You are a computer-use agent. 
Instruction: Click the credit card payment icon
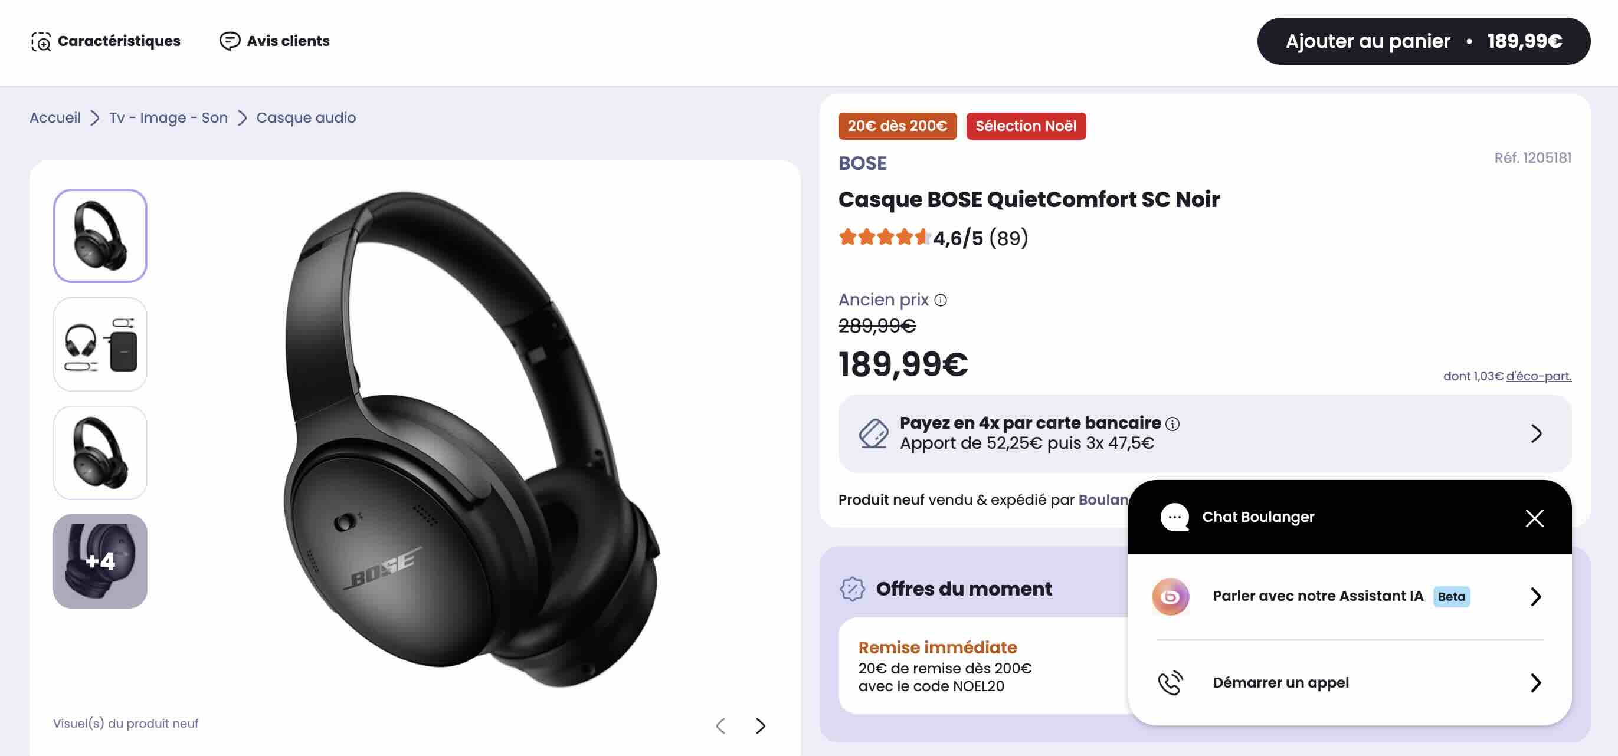pyautogui.click(x=874, y=433)
